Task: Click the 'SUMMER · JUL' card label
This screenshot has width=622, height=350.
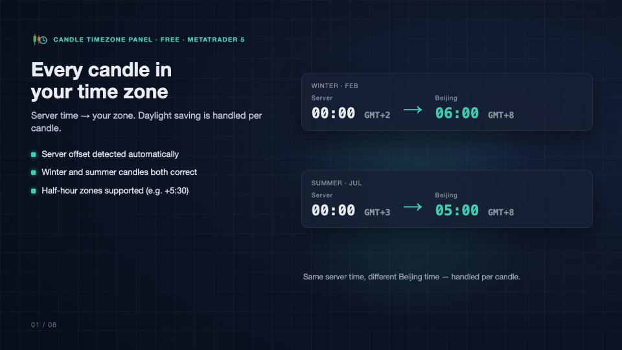Action: [x=336, y=183]
